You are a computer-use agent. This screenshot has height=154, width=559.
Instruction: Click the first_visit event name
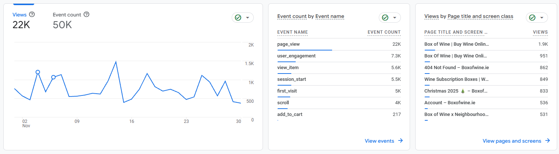pos(287,91)
